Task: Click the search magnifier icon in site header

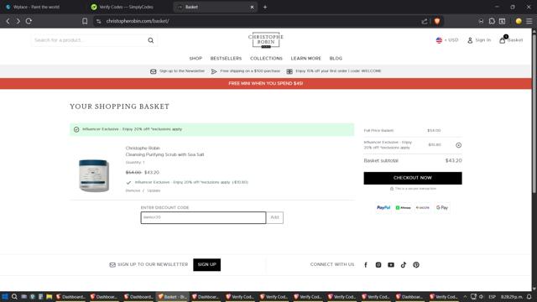Action: [151, 40]
